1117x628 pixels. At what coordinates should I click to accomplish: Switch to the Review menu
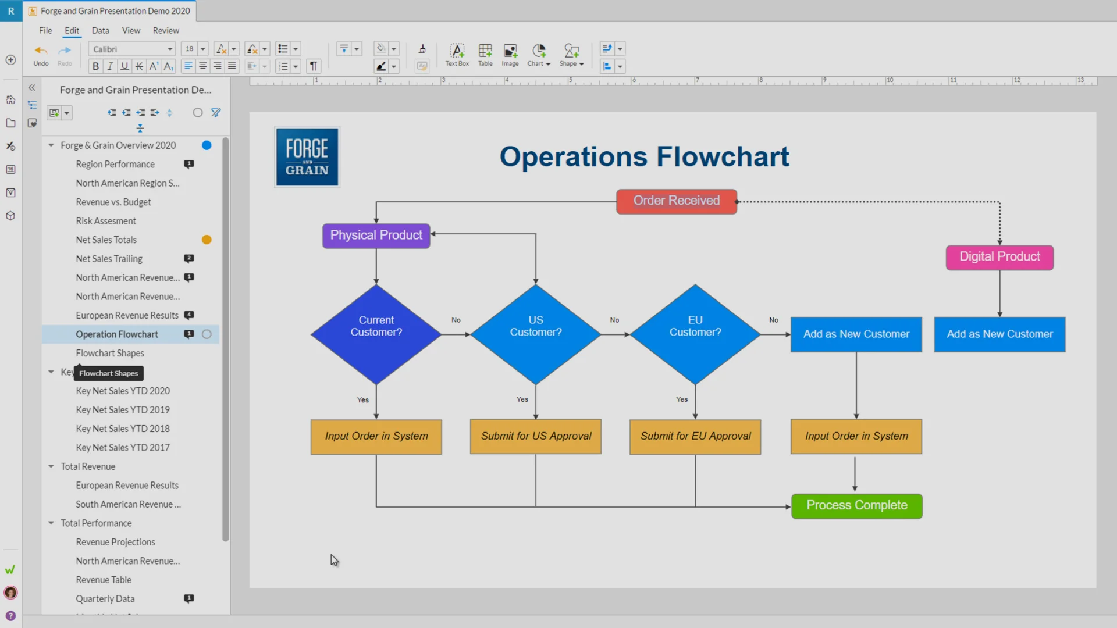(166, 30)
